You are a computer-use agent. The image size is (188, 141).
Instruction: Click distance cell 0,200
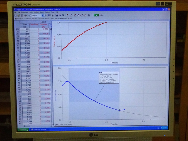coord(46,71)
